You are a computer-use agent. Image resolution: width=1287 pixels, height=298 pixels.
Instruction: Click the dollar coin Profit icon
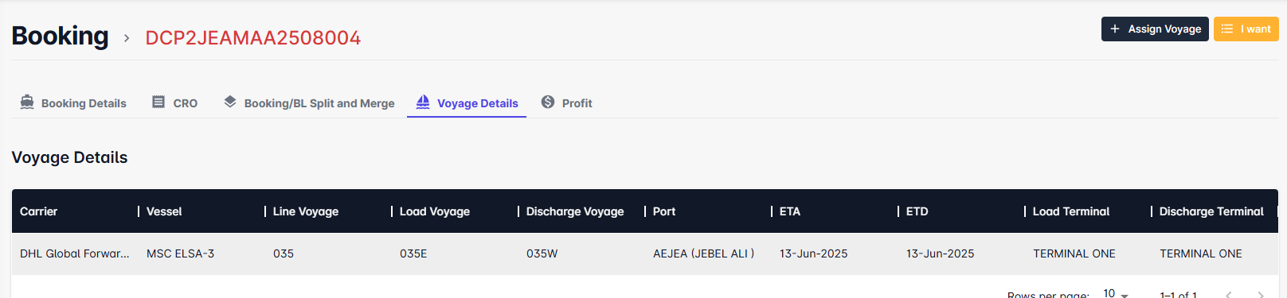coord(548,102)
